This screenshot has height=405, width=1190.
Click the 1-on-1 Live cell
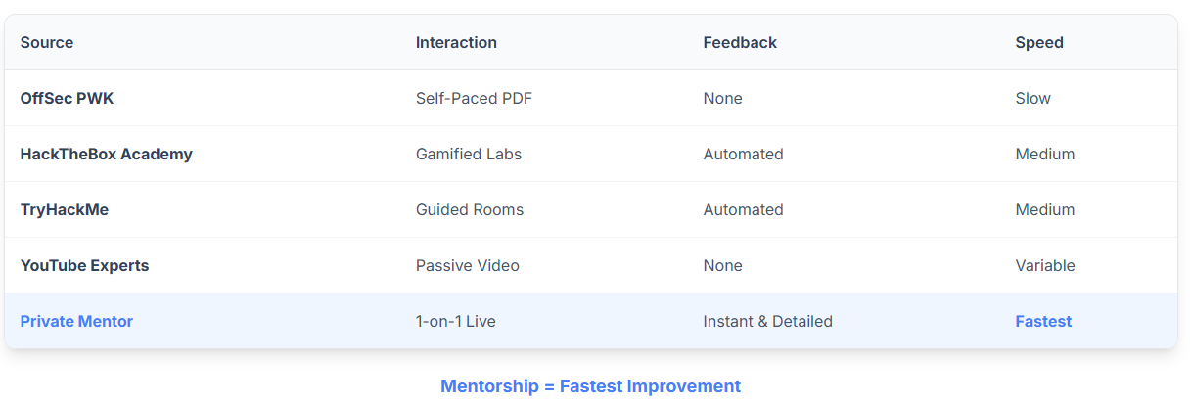[x=455, y=321]
